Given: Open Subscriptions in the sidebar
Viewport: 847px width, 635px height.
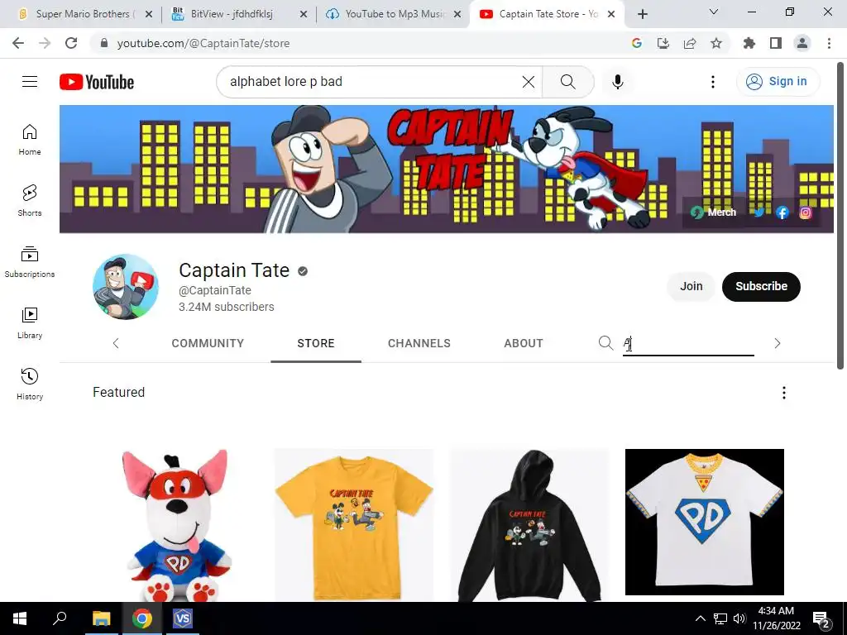Looking at the screenshot, I should pos(30,262).
